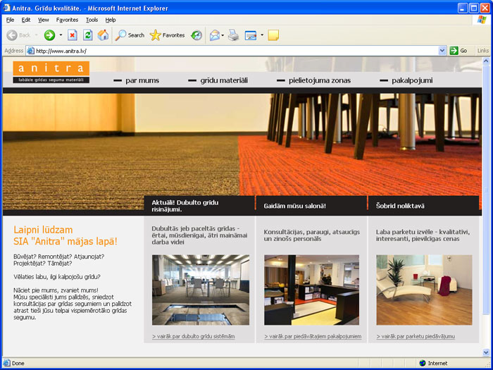Click 'Aktuāli! Dubulto grīdu risinājumi.' heading

pyautogui.click(x=185, y=206)
